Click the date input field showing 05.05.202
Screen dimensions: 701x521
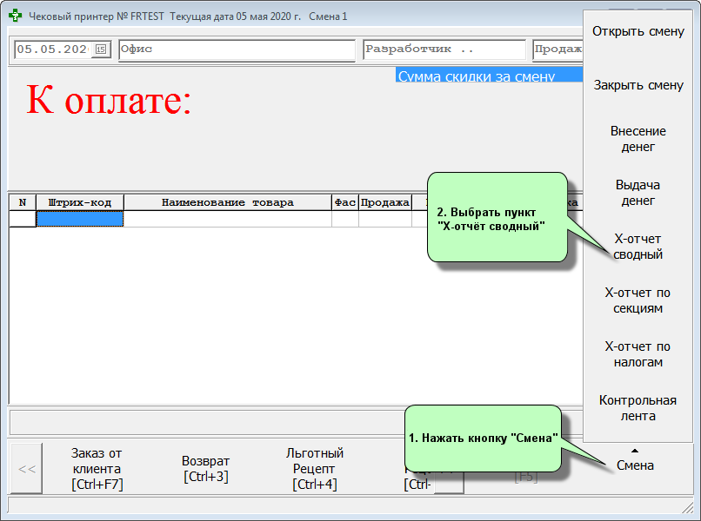[53, 49]
